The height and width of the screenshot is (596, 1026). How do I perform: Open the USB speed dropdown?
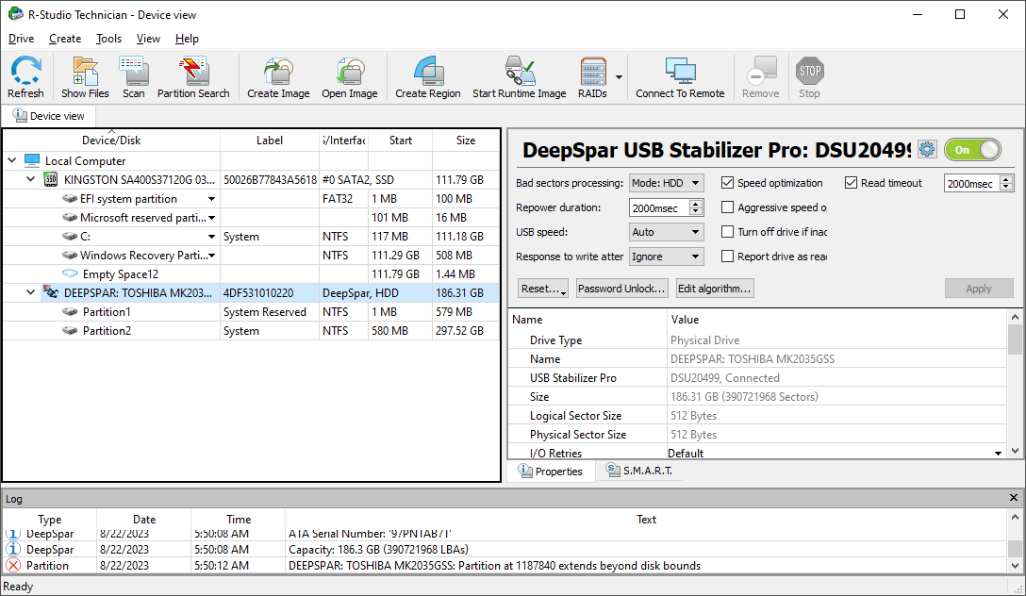click(x=666, y=232)
